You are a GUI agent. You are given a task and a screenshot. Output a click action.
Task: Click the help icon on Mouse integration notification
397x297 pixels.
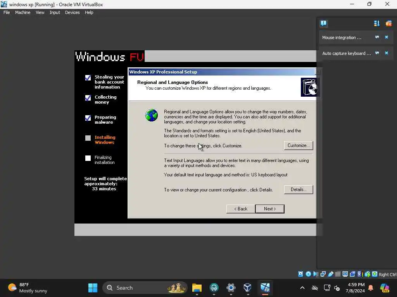pos(377,37)
